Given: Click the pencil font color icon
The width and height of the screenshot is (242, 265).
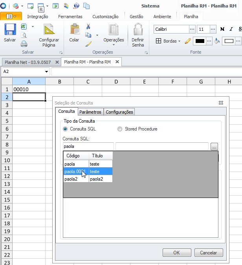Looking at the screenshot, I should [x=188, y=41].
